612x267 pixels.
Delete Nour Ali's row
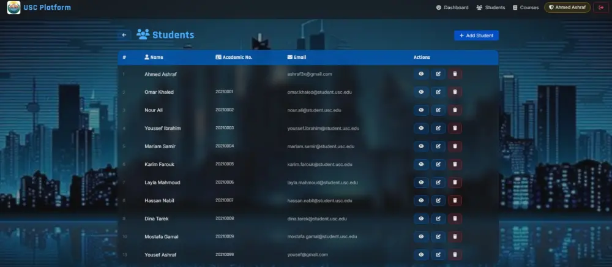tap(455, 110)
